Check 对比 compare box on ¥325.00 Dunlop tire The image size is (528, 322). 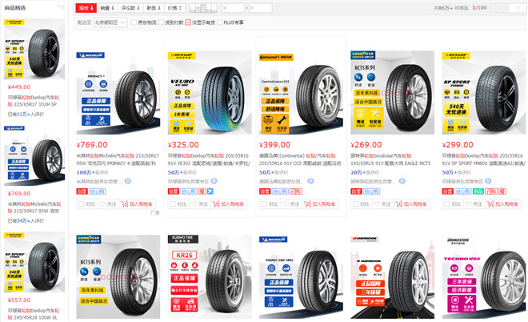coord(173,204)
